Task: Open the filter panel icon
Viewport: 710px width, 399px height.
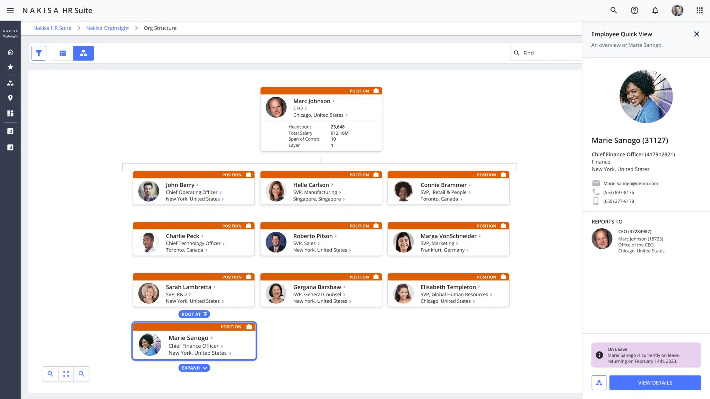Action: tap(38, 53)
